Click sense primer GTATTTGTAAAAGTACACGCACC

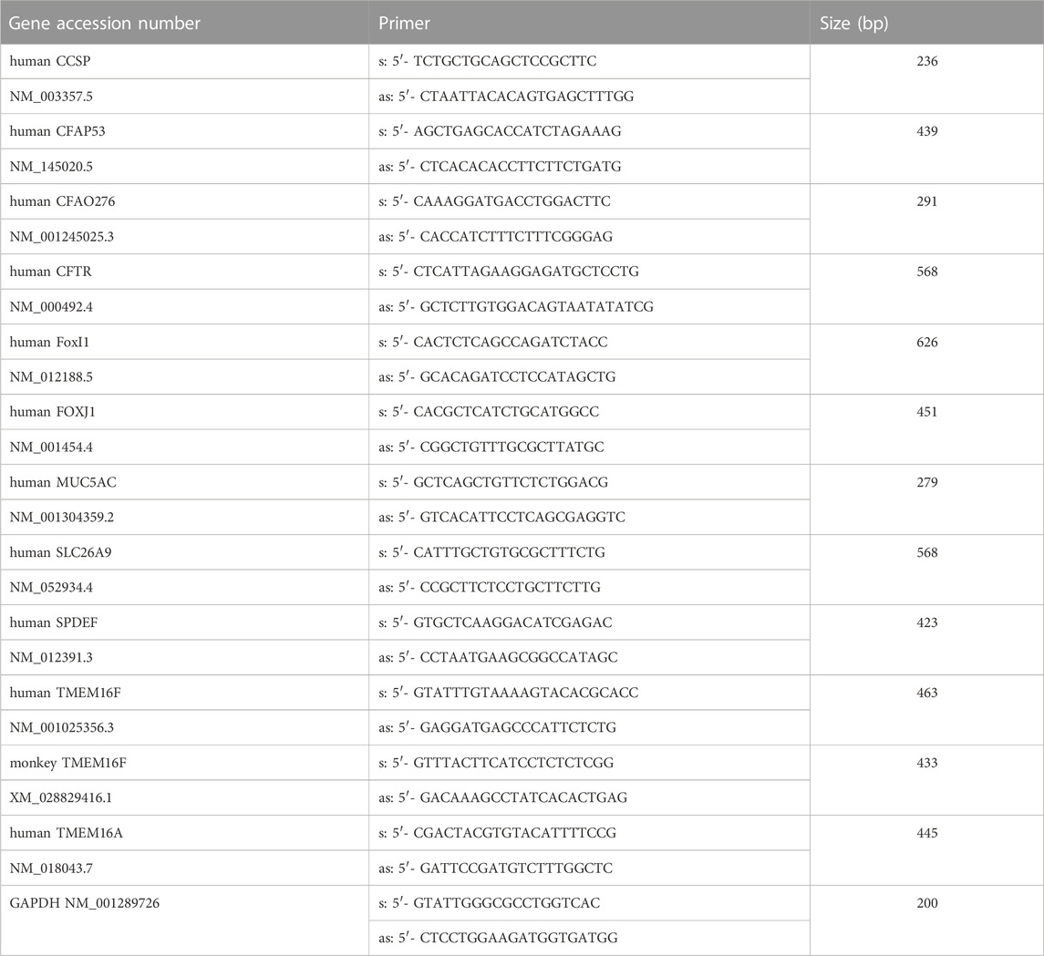click(526, 693)
